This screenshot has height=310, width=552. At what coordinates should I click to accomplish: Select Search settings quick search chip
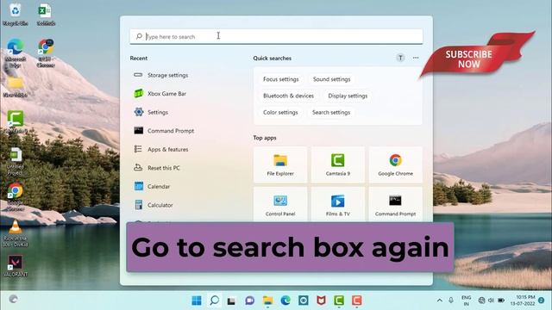click(x=331, y=112)
